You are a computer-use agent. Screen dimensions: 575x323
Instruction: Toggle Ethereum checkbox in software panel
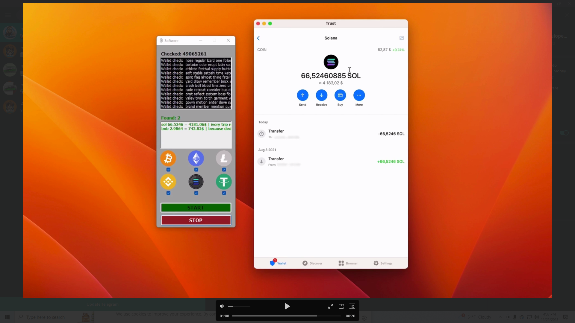[x=196, y=170]
